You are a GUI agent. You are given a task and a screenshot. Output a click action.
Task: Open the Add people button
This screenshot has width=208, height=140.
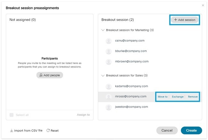pos(50,75)
